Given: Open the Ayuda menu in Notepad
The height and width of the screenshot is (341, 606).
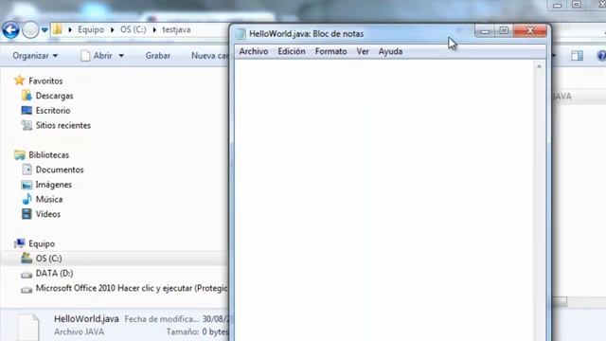Looking at the screenshot, I should [x=390, y=51].
